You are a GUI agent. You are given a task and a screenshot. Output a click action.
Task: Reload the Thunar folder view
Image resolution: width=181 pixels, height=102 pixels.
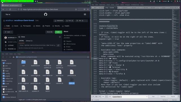(88, 57)
